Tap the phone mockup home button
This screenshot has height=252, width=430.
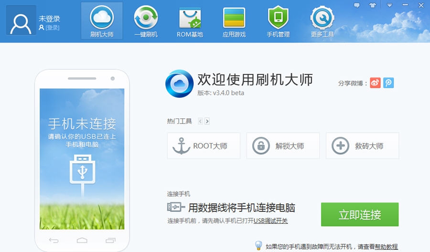click(82, 241)
